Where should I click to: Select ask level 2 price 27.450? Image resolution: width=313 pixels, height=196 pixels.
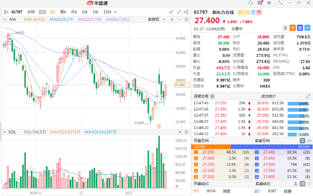coord(269,158)
